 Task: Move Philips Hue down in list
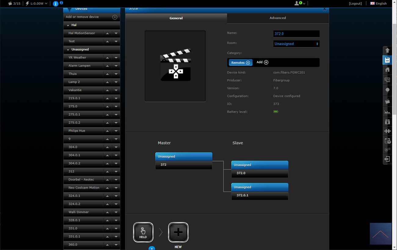116,131
